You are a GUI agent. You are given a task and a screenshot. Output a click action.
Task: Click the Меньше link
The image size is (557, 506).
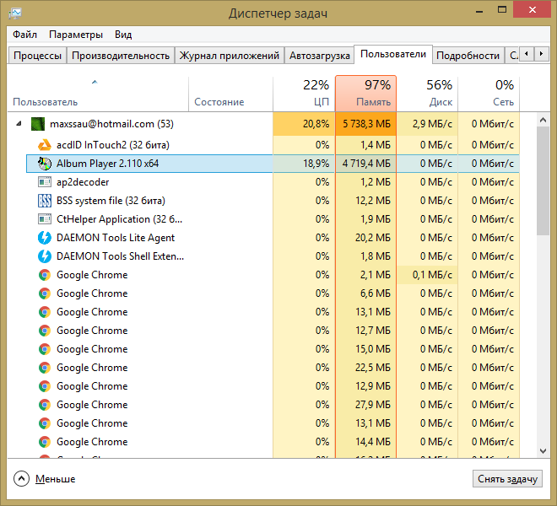pyautogui.click(x=56, y=479)
